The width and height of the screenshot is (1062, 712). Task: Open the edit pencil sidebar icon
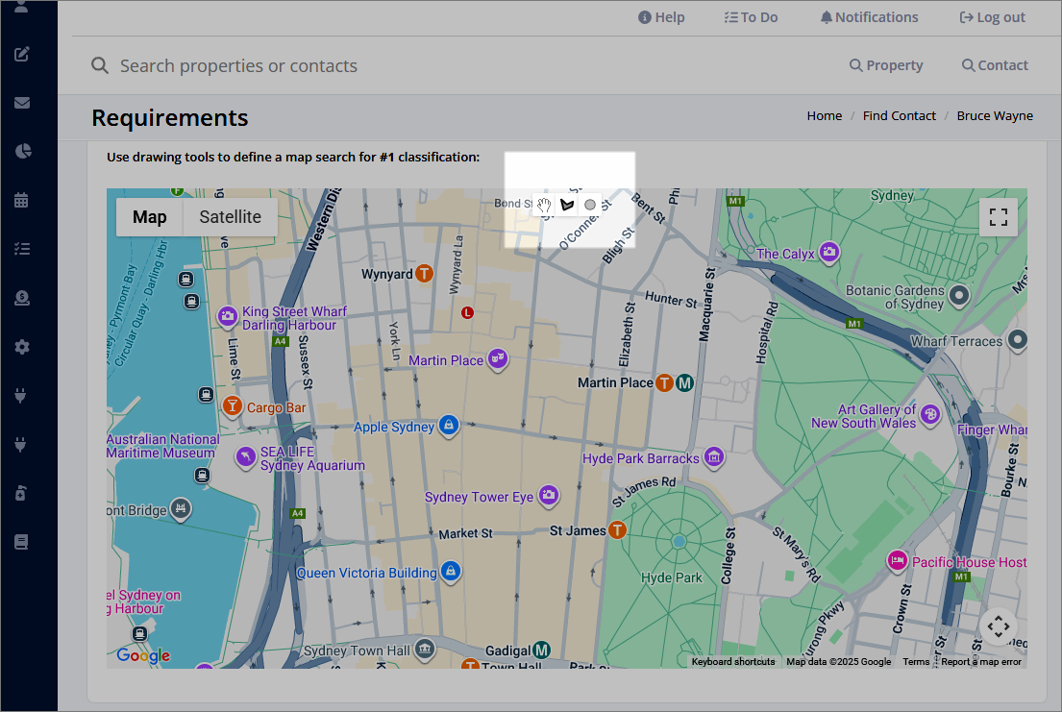[22, 54]
